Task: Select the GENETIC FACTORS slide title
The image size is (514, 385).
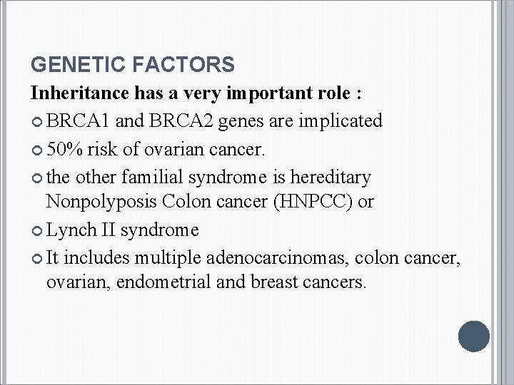Action: pyautogui.click(x=133, y=64)
